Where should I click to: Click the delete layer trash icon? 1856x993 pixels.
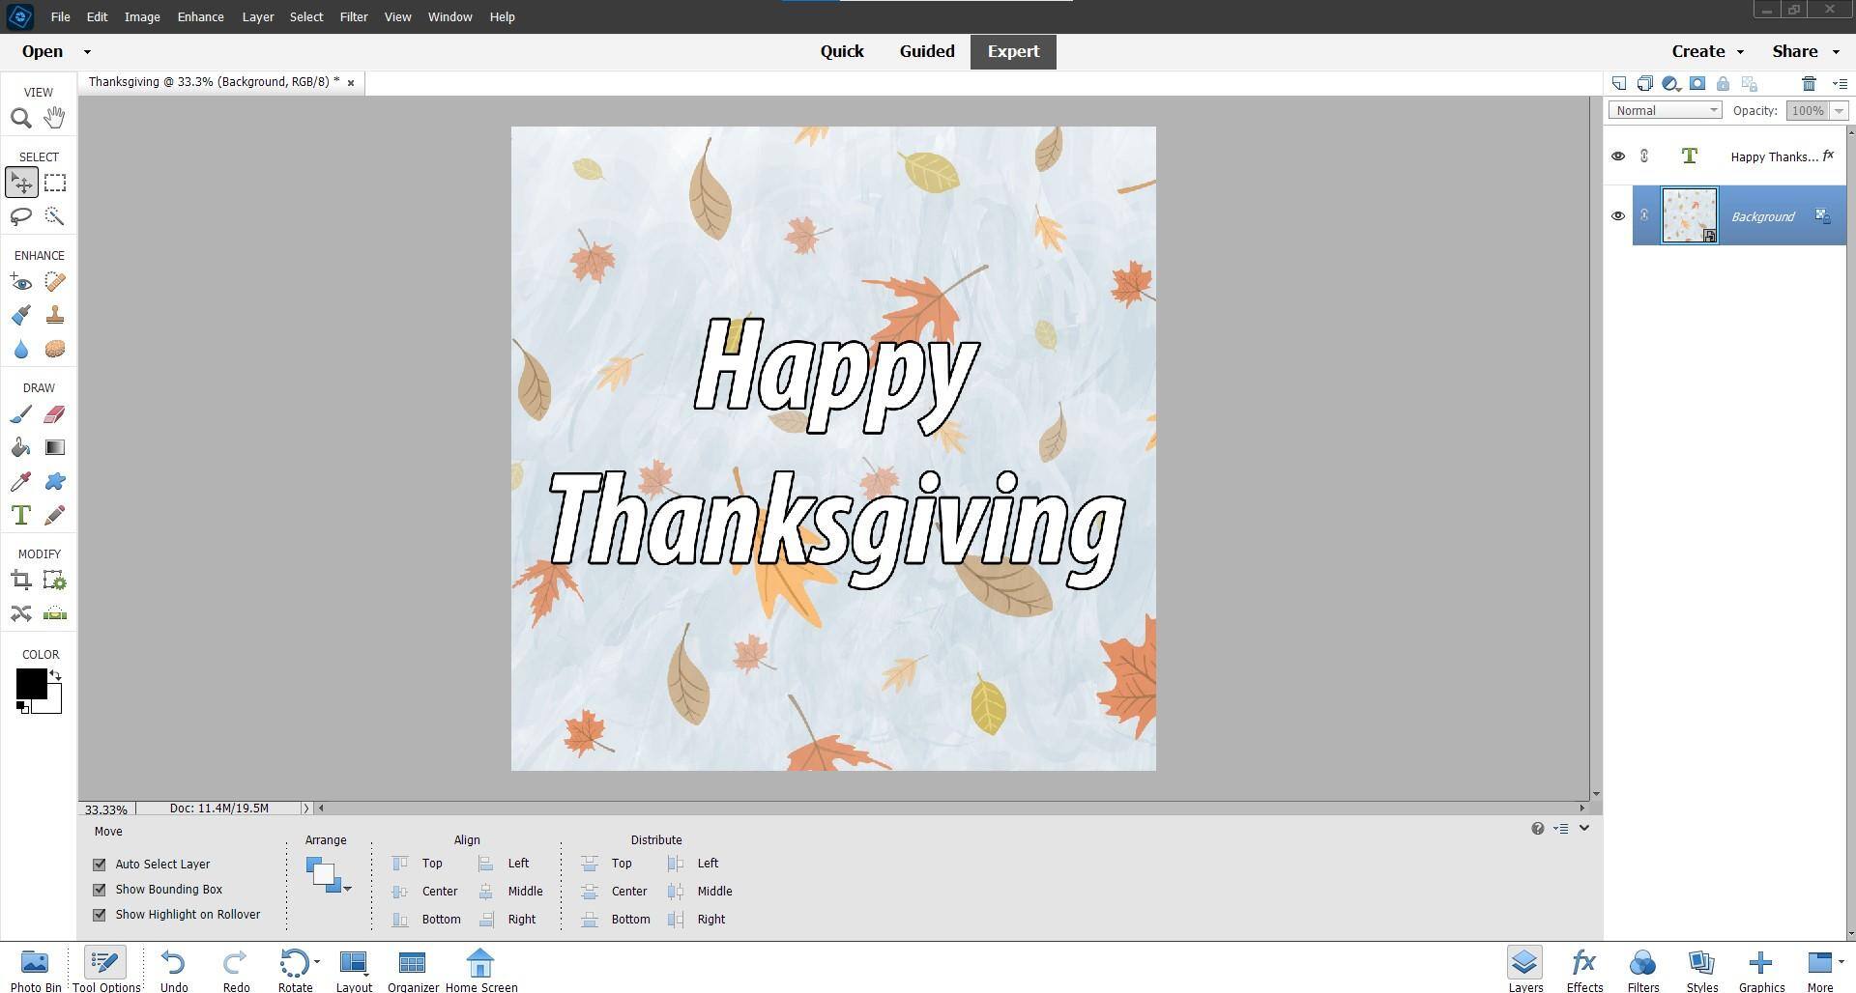[x=1809, y=84]
